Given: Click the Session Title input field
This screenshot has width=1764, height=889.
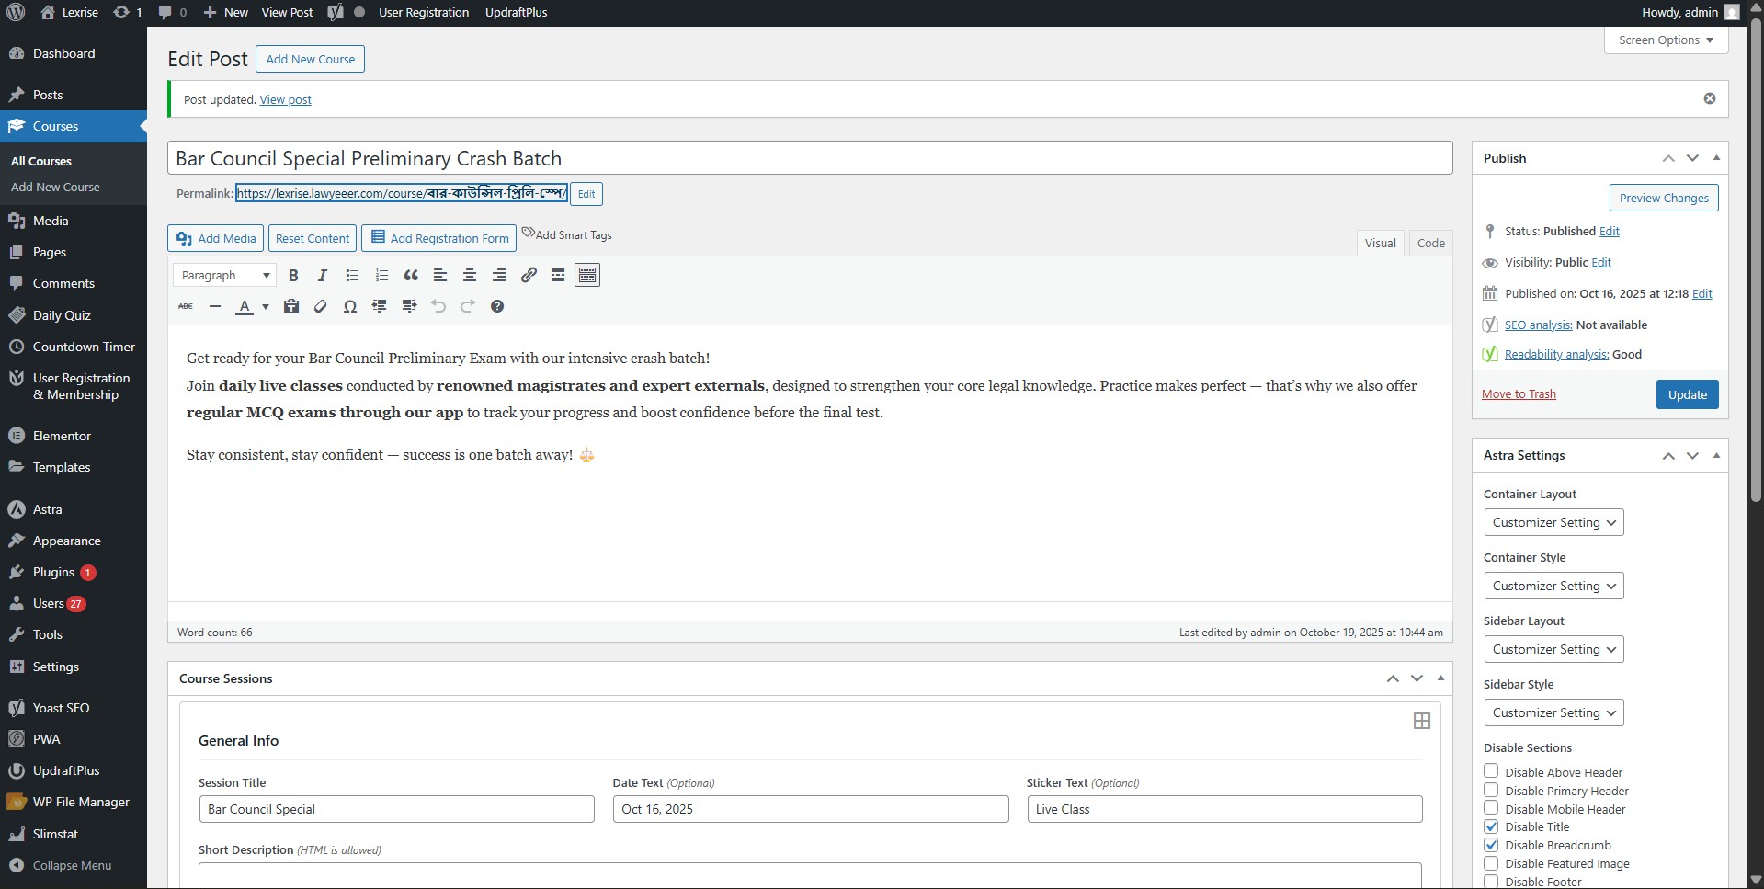Looking at the screenshot, I should coord(396,809).
